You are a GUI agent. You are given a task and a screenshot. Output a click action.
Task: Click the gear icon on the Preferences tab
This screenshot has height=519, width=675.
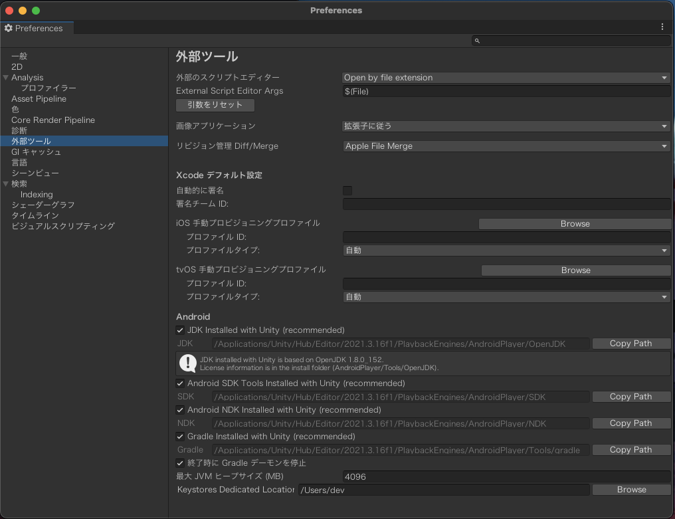[x=9, y=29]
